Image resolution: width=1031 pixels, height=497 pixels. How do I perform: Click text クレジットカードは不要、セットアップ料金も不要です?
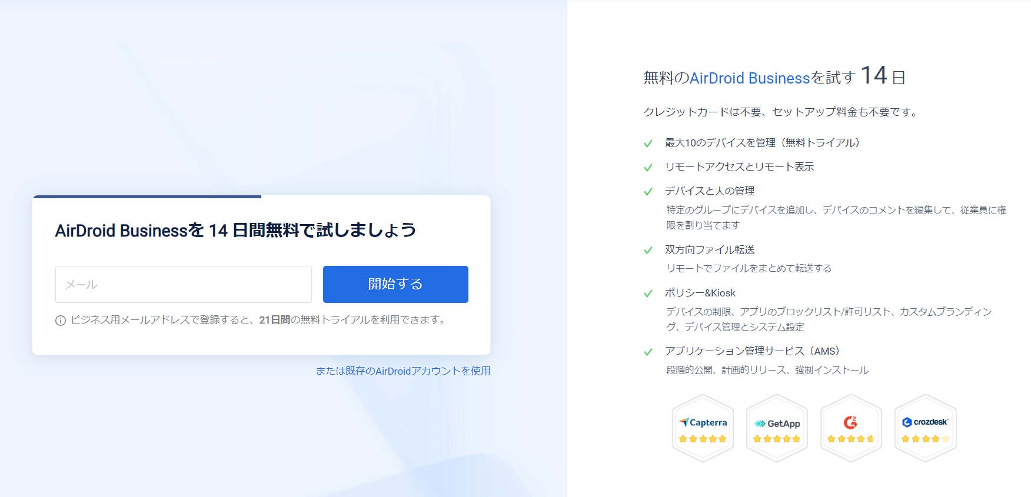[x=781, y=112]
